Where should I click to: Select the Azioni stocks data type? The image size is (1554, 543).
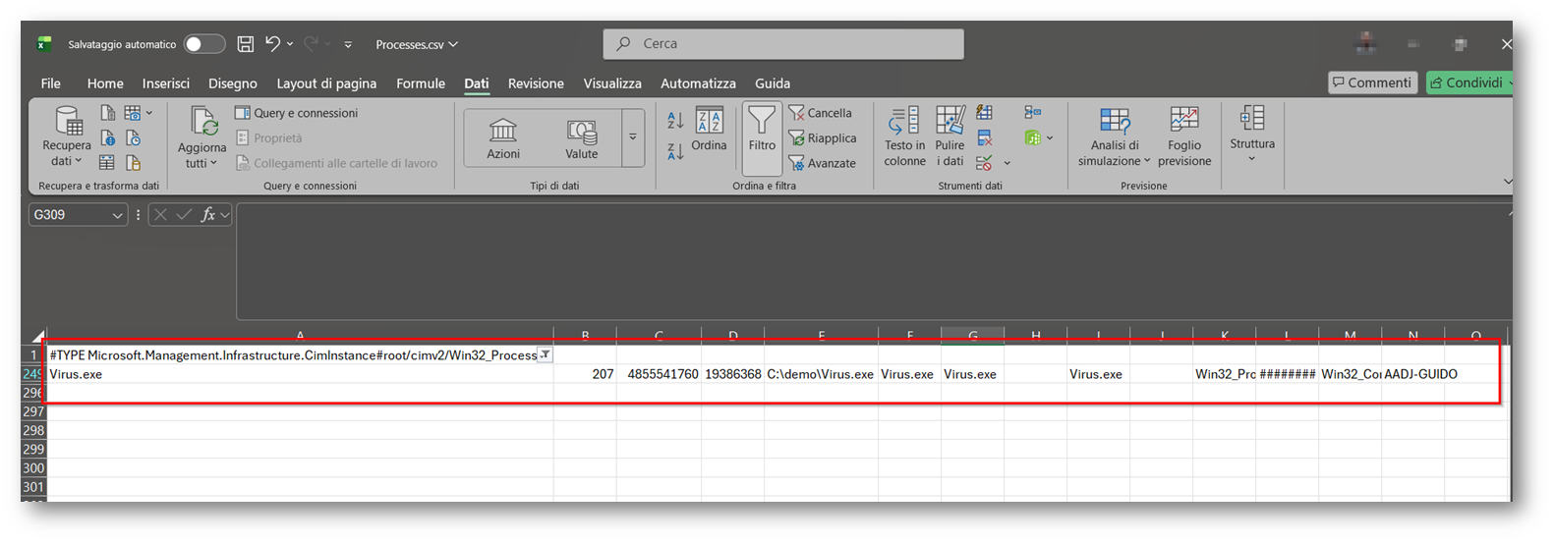point(503,138)
